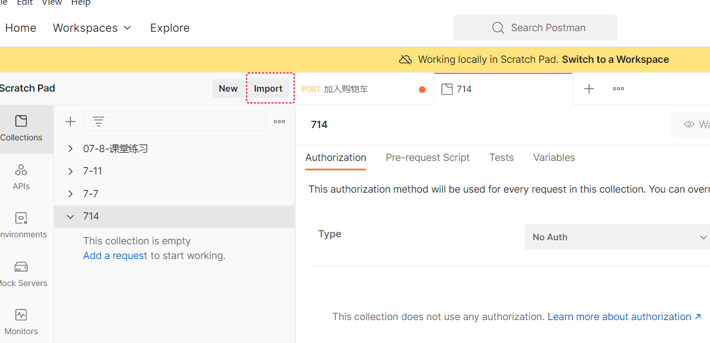The height and width of the screenshot is (343, 710).
Task: Open the Workspaces dropdown menu
Action: (92, 28)
